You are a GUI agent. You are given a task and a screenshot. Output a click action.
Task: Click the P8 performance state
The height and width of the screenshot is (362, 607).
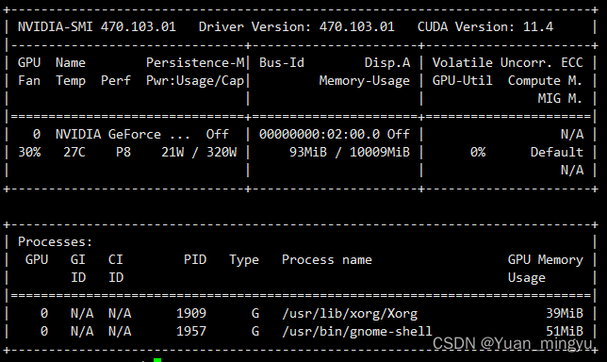coord(123,152)
